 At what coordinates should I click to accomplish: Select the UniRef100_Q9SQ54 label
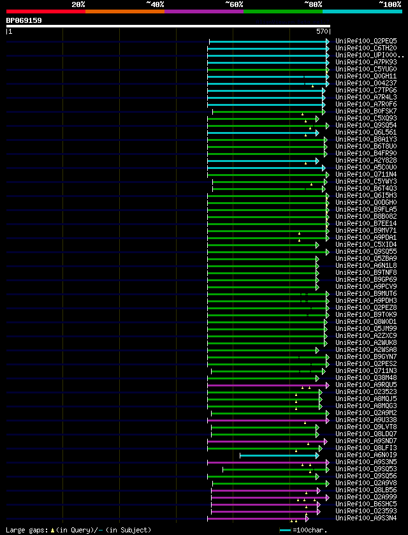pos(366,125)
